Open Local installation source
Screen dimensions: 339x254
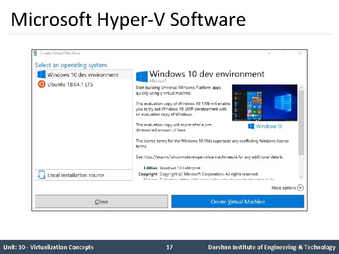[x=84, y=175]
